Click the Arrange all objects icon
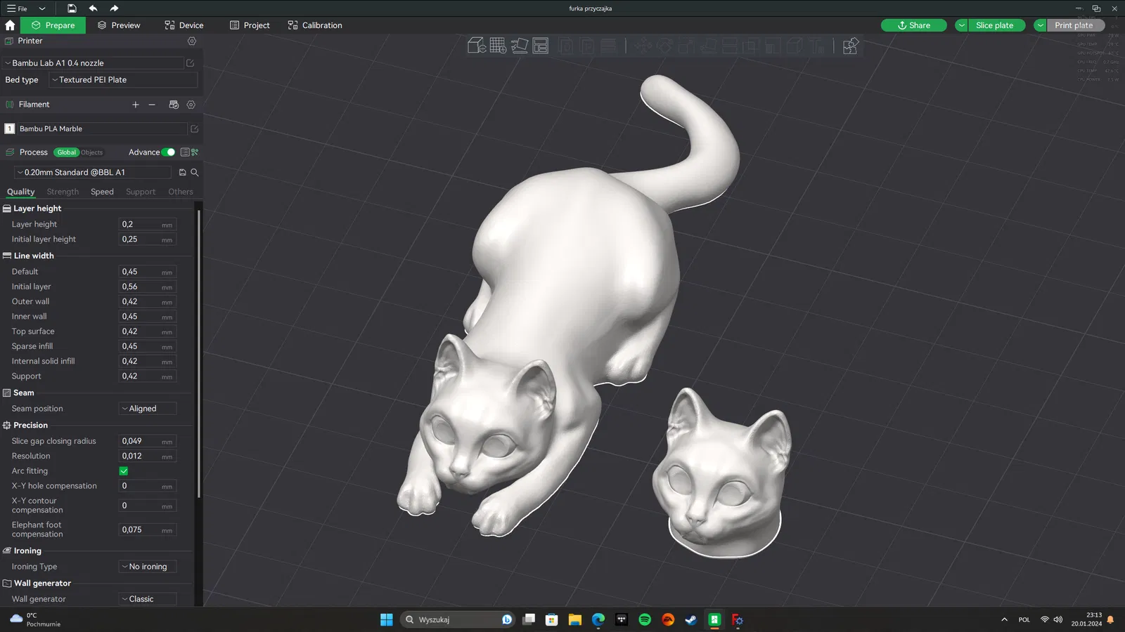This screenshot has height=632, width=1125. click(541, 46)
